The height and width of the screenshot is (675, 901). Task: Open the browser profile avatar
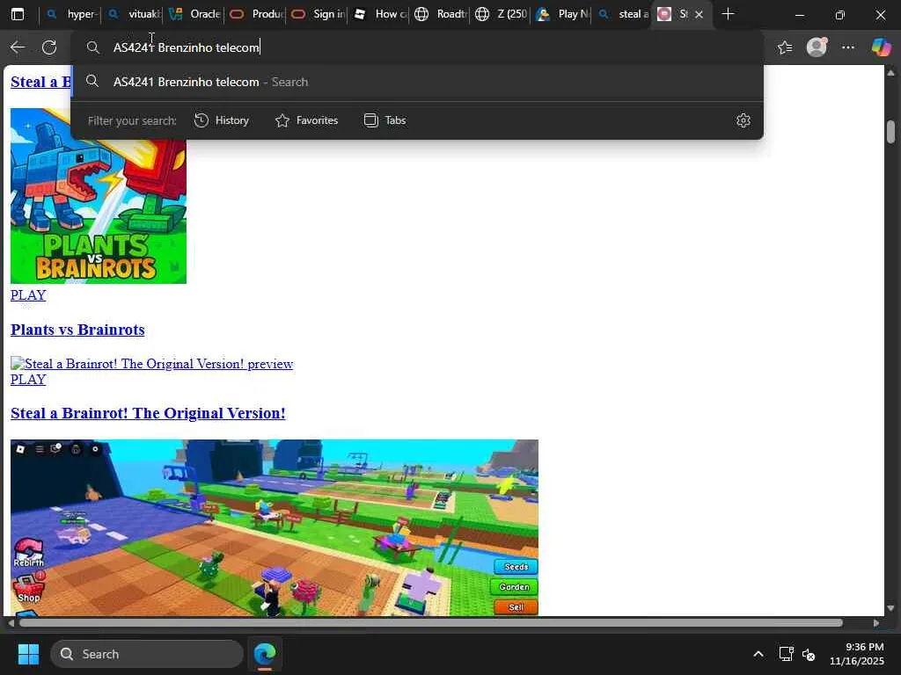coord(817,47)
